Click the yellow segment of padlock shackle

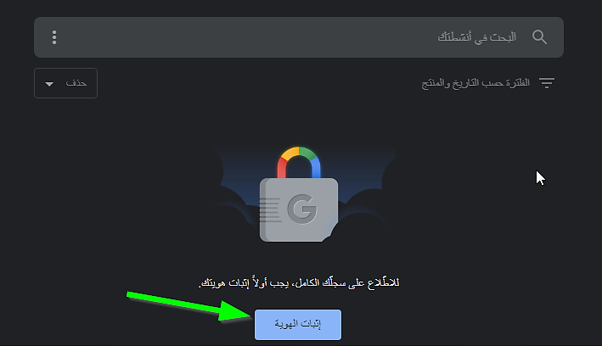coord(290,153)
